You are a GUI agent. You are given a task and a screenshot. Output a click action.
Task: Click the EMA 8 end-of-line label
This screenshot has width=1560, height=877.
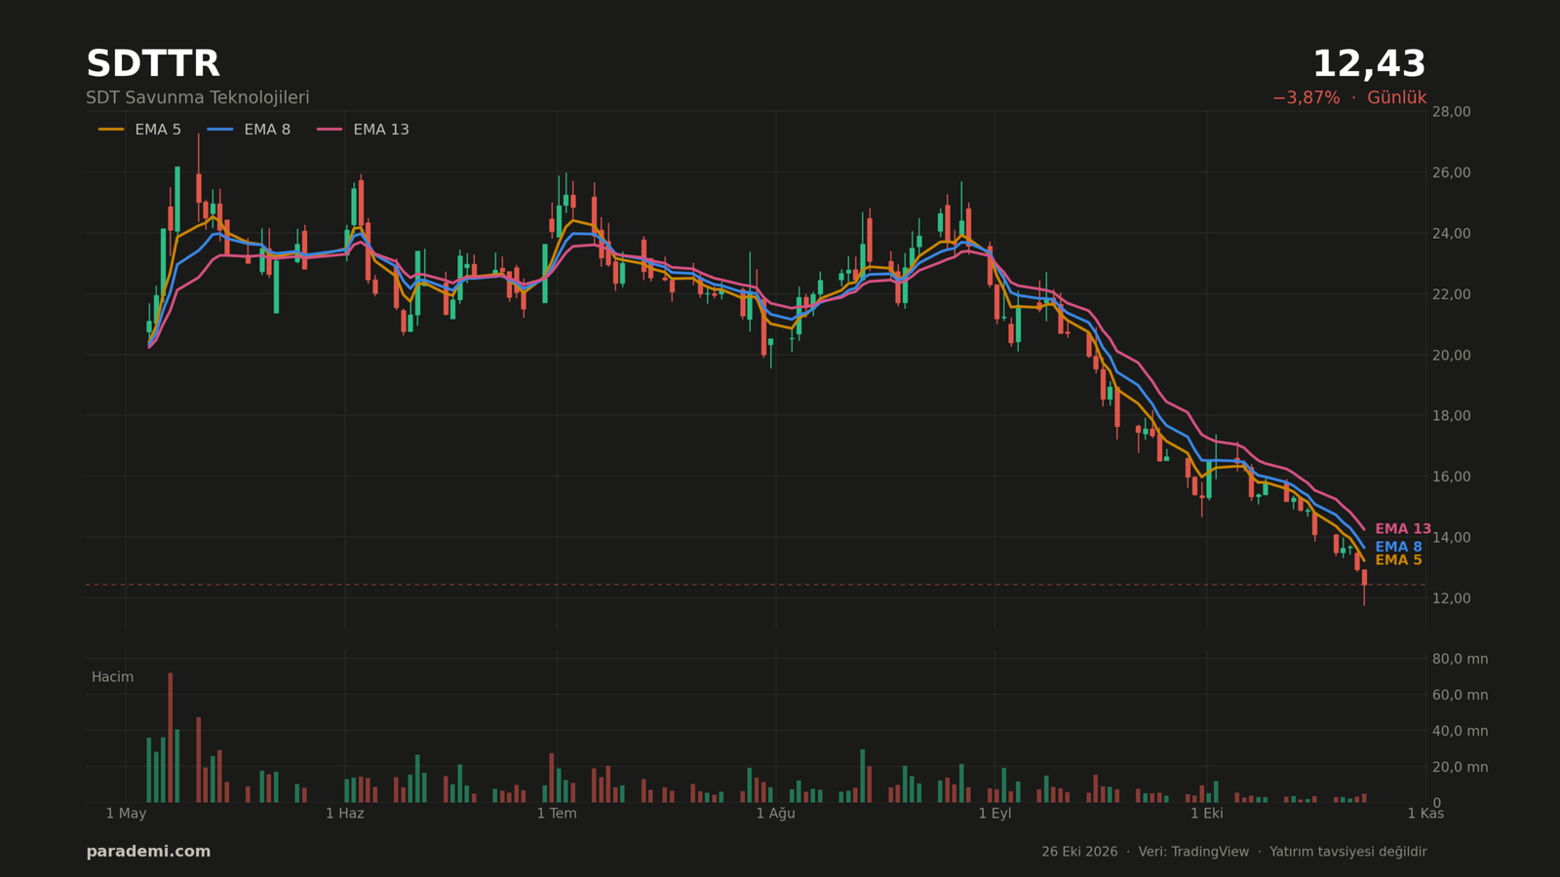click(1398, 547)
